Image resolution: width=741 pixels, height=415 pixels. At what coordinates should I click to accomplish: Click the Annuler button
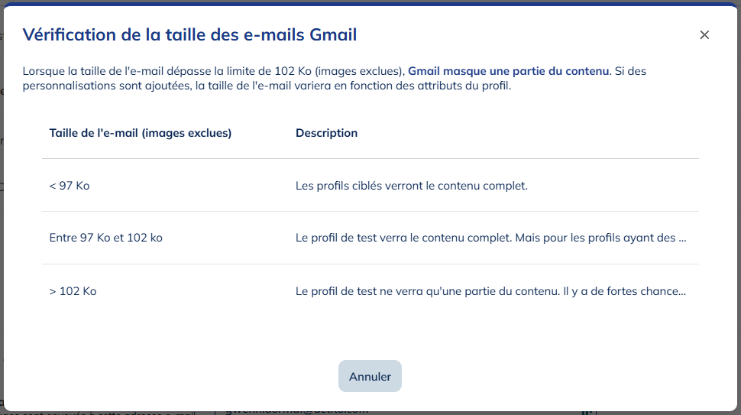pos(370,377)
